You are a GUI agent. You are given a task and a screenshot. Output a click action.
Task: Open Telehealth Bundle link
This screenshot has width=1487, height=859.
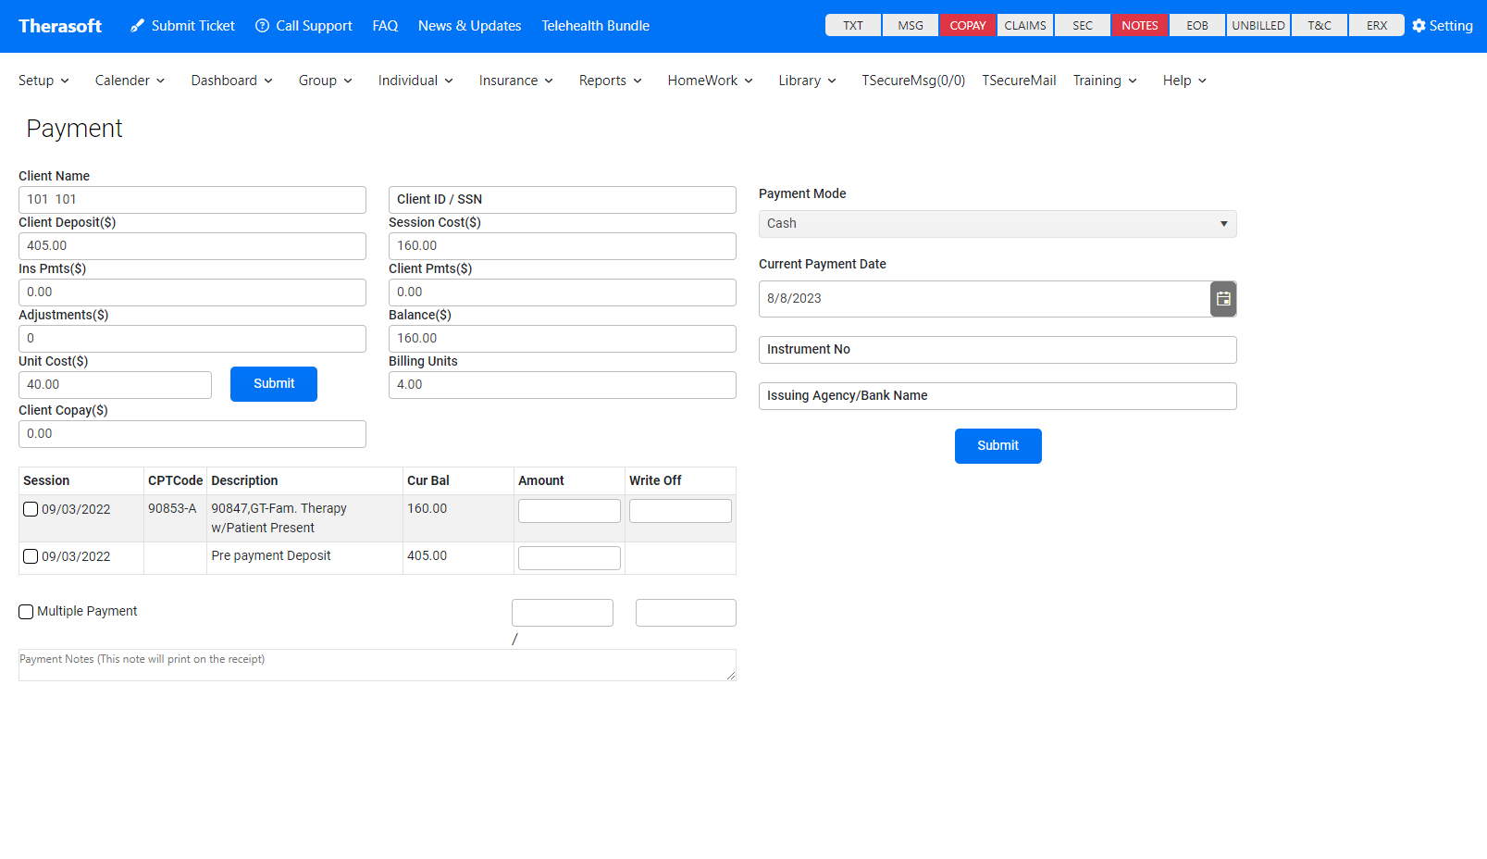point(595,26)
